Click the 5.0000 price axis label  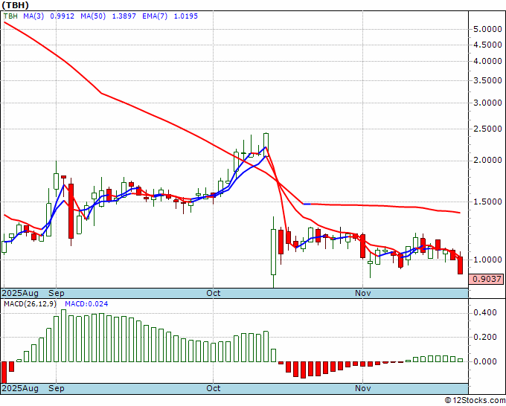point(487,29)
